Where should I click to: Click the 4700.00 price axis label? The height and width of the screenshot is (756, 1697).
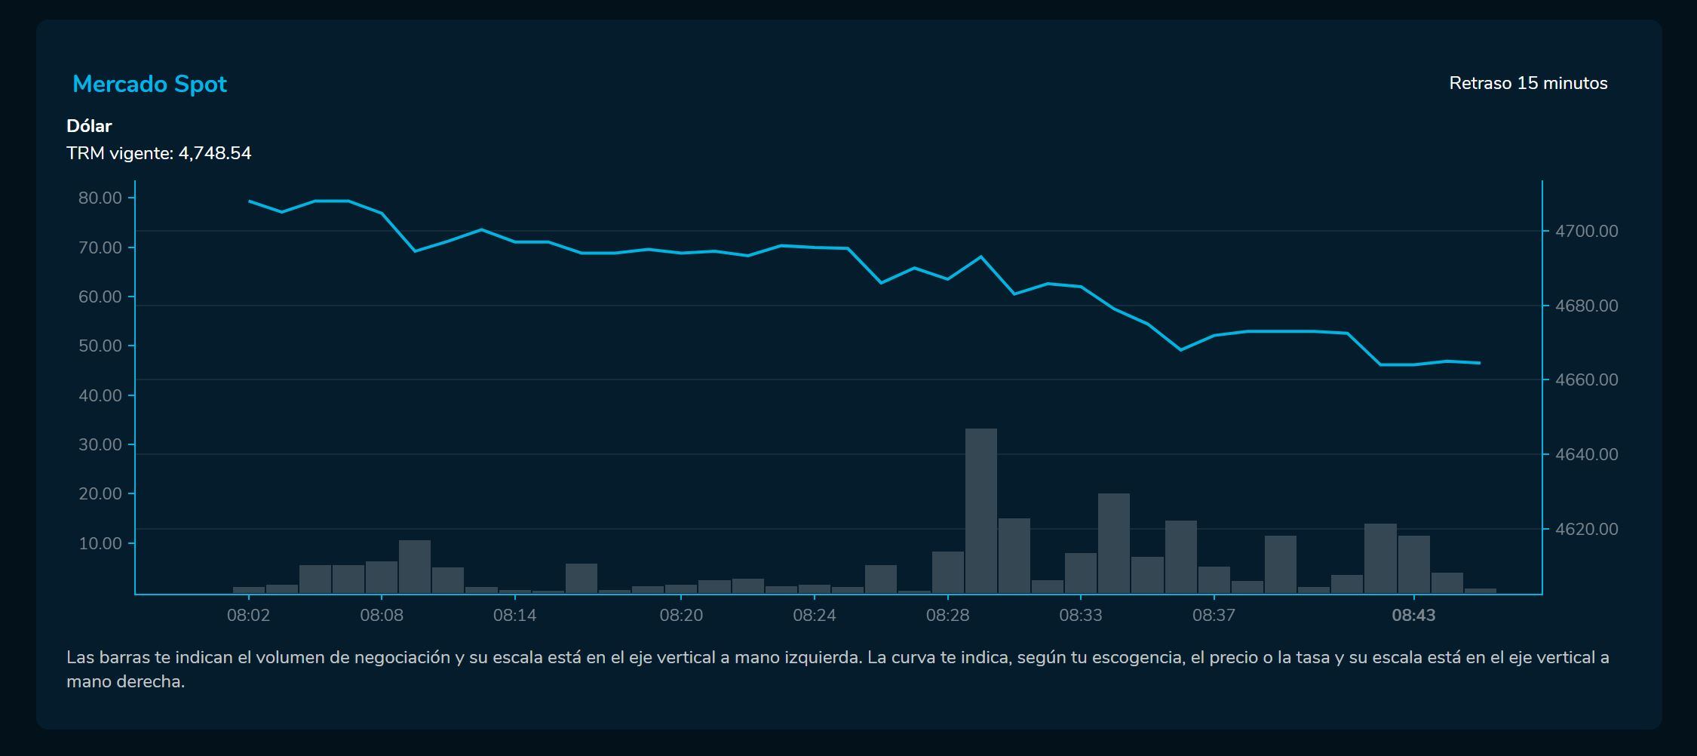(x=1586, y=231)
